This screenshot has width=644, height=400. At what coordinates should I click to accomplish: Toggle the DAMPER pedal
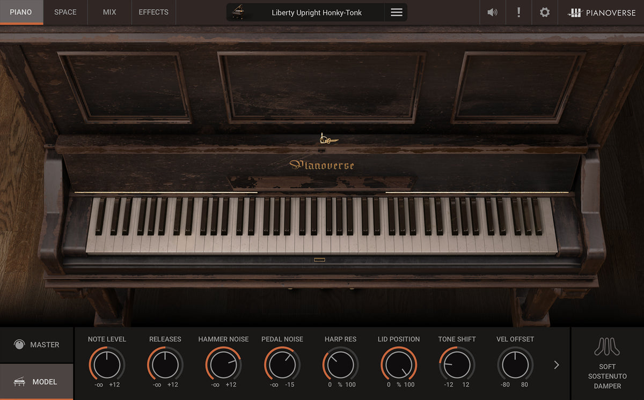click(x=608, y=386)
